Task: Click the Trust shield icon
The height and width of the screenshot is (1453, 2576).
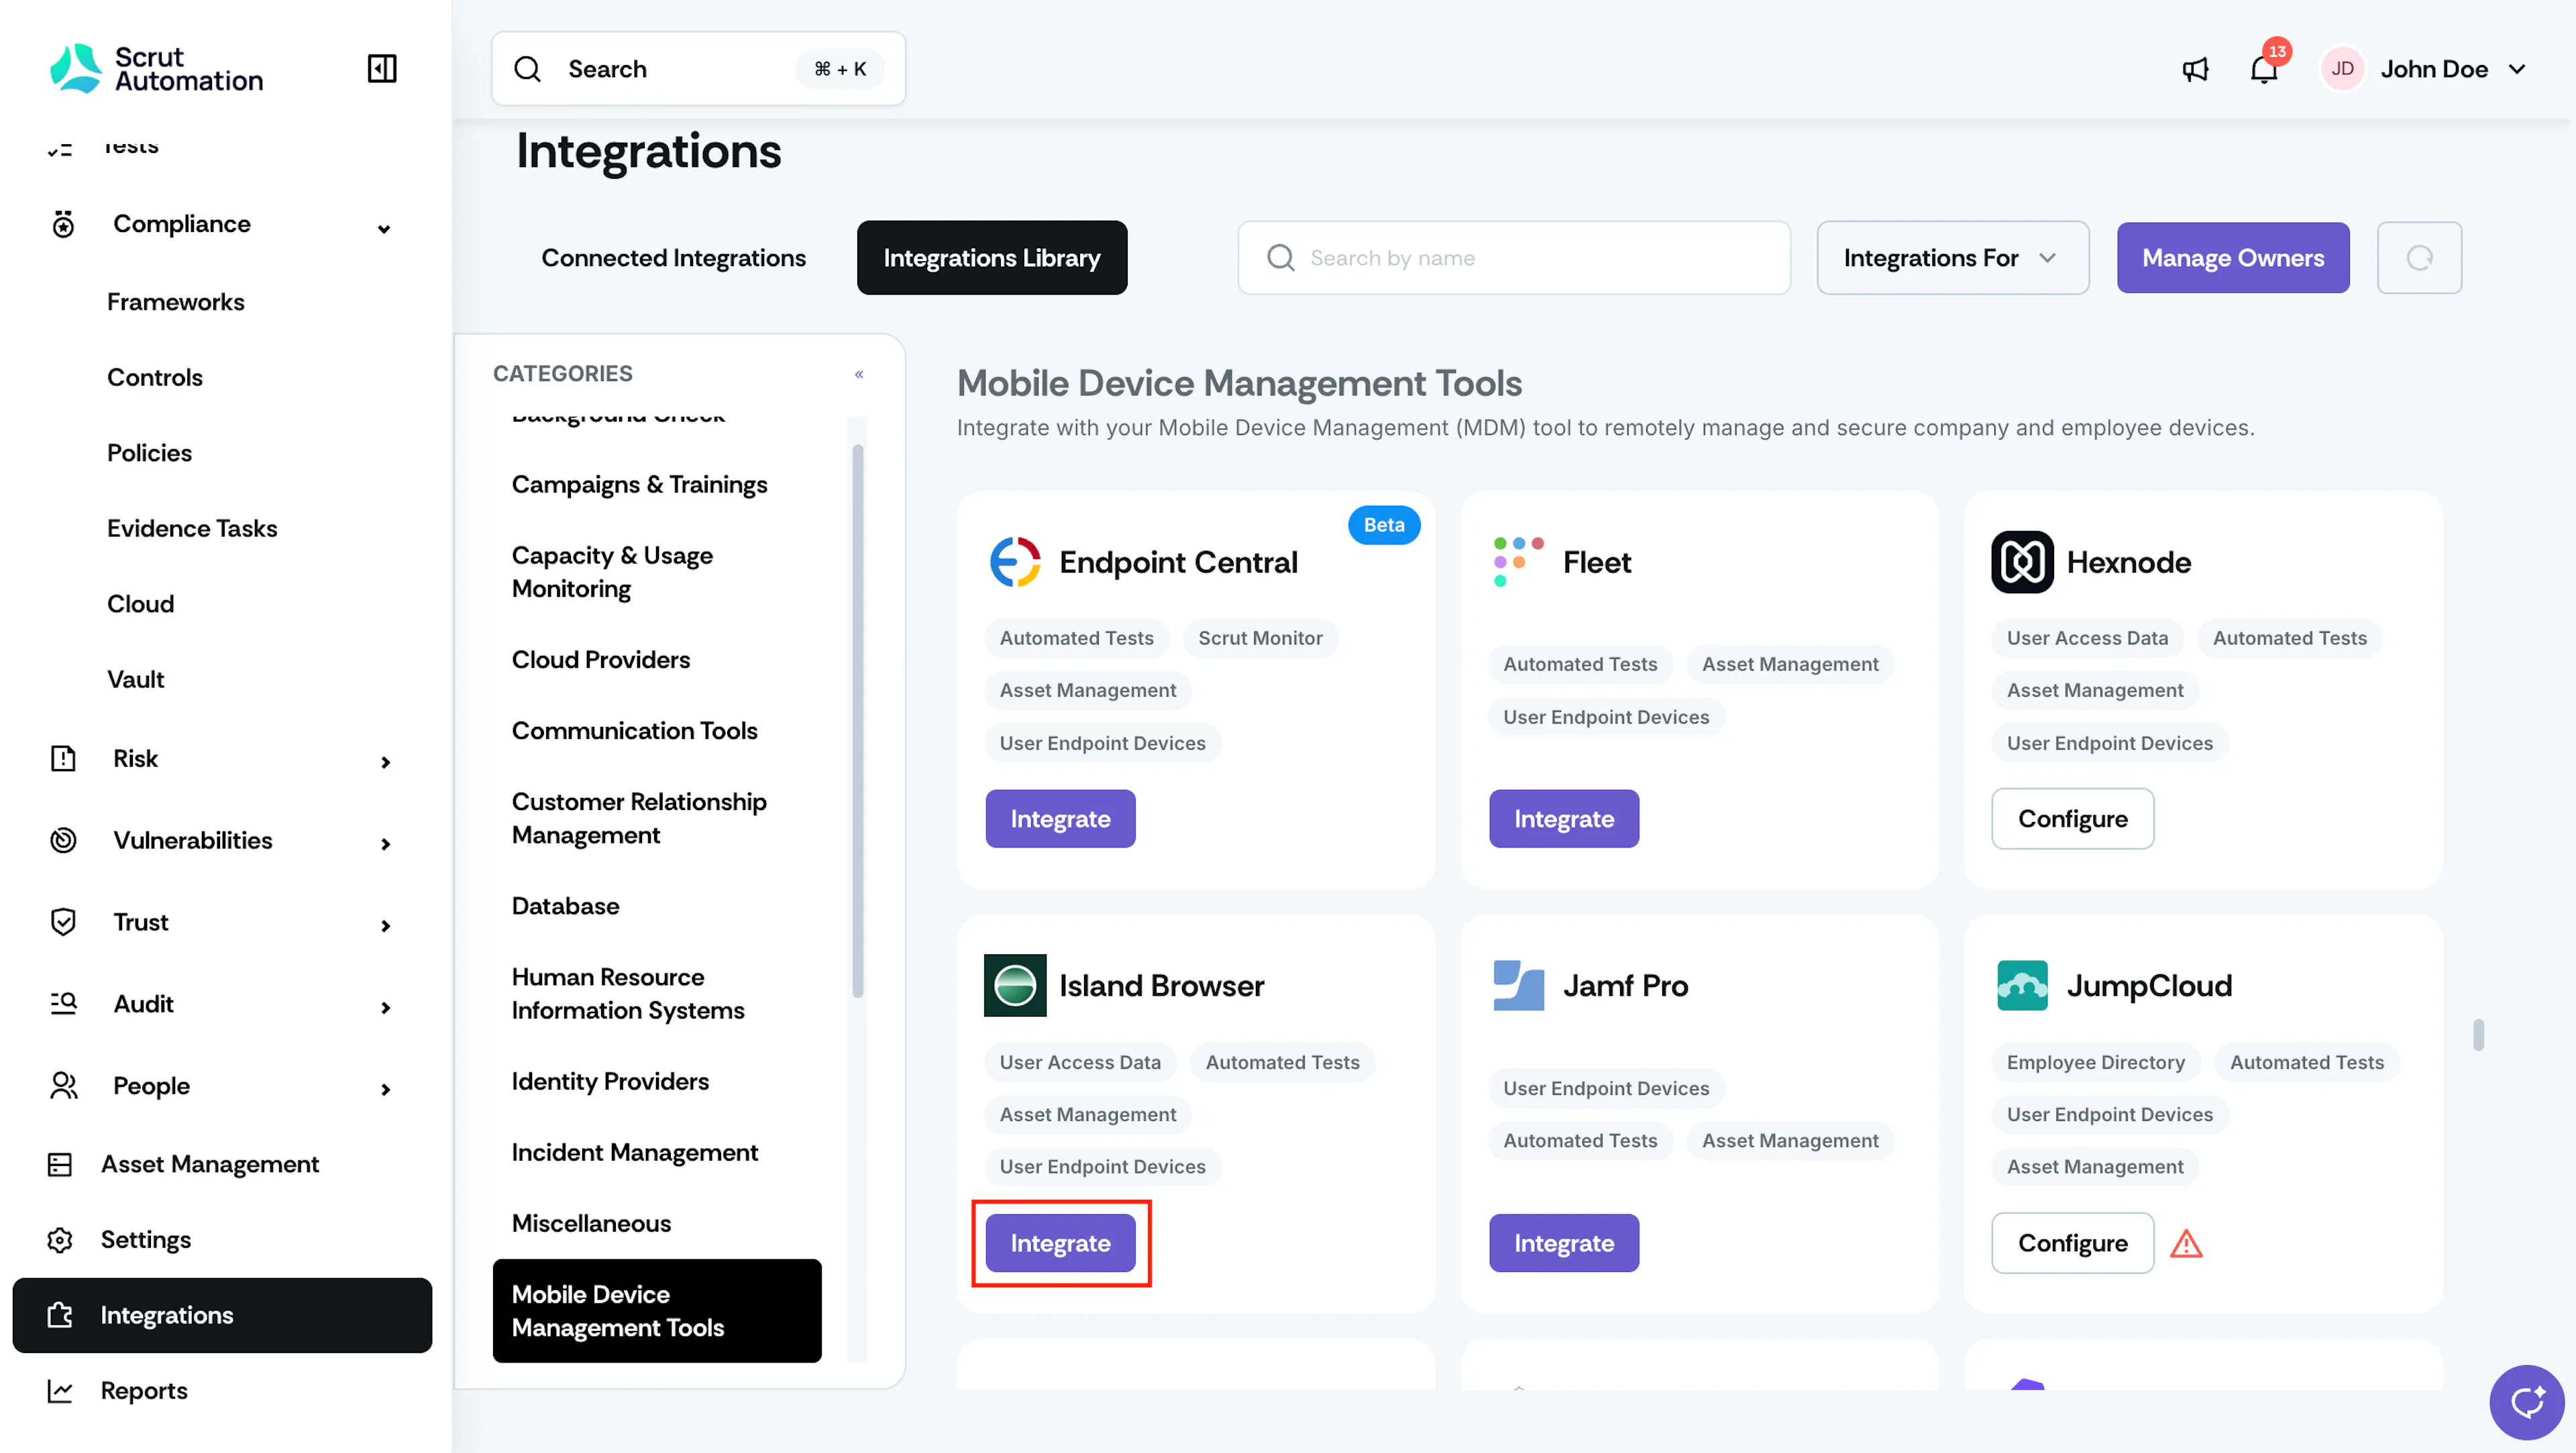Action: click(63, 921)
